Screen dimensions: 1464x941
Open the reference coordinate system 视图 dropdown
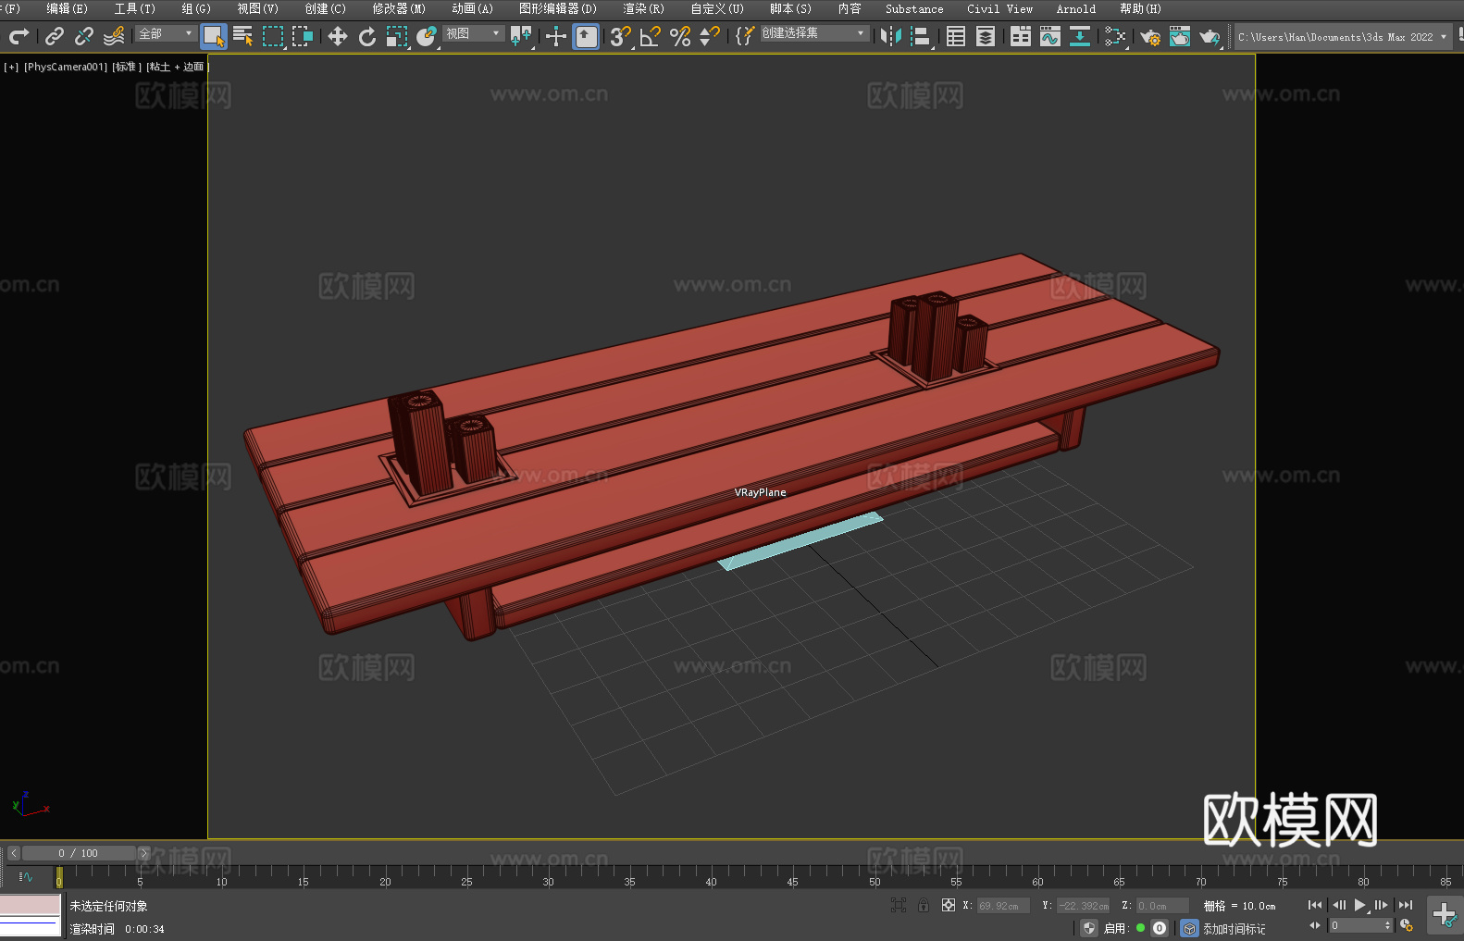coord(473,33)
